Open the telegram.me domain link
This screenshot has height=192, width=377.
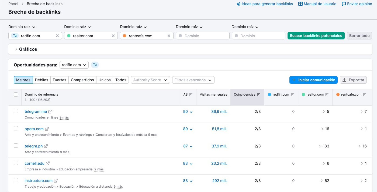36,112
